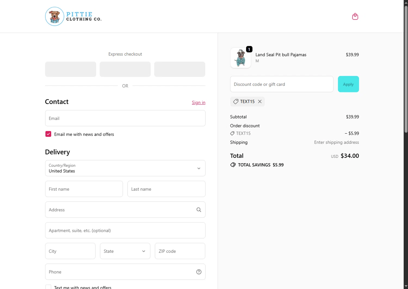Focus the Last name field

click(166, 189)
